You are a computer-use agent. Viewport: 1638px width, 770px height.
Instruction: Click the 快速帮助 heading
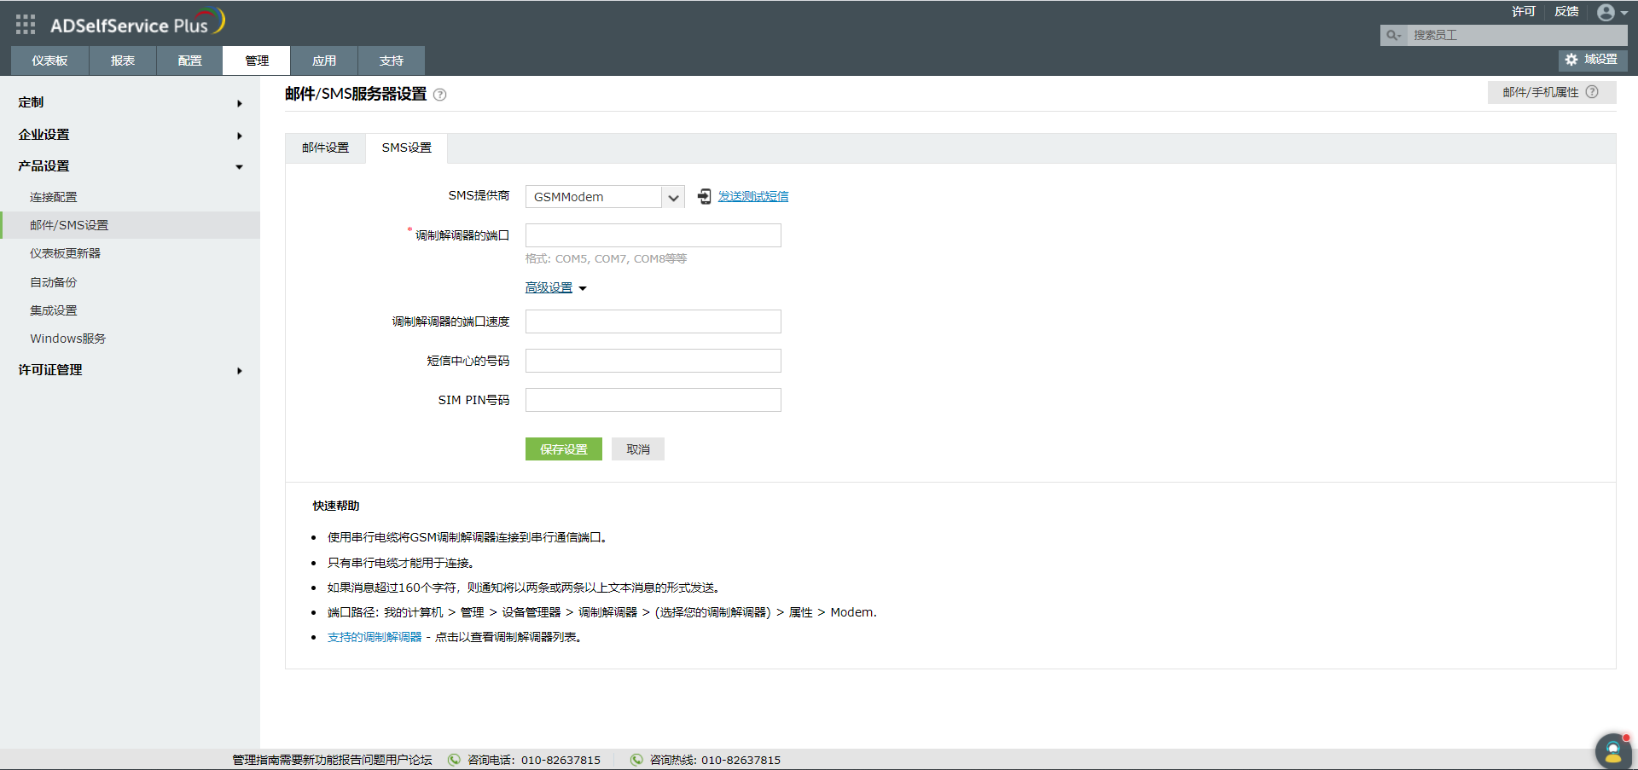click(336, 506)
